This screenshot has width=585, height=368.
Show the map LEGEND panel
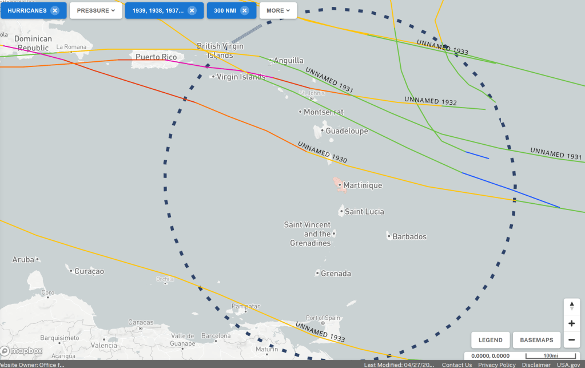(490, 340)
